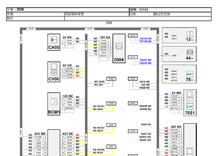Viewport: 217px width, 156px height.
Task: Click the '9057 ND' wire label
Action: [x=146, y=134]
